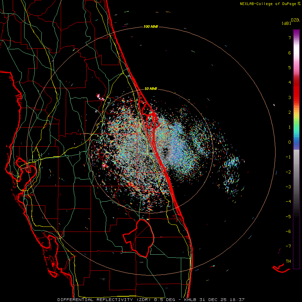Click the red band of the ZDR color bar
Screen dimensions: 302x302
296,91
